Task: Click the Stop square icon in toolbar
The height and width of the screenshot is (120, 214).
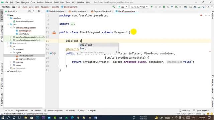Action: (180, 7)
